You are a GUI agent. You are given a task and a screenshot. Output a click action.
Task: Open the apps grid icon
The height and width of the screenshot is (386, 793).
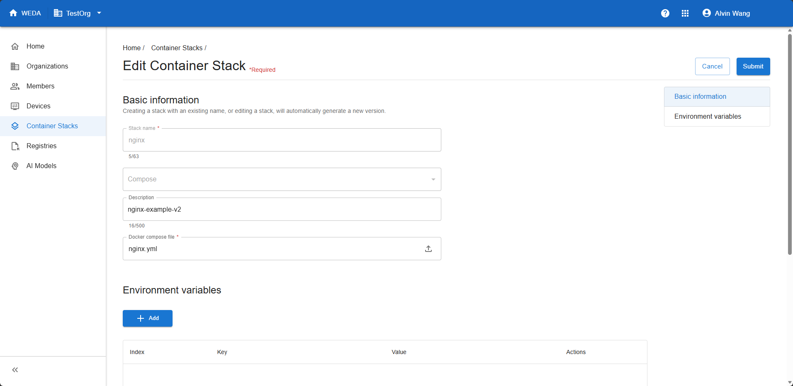[x=685, y=13]
